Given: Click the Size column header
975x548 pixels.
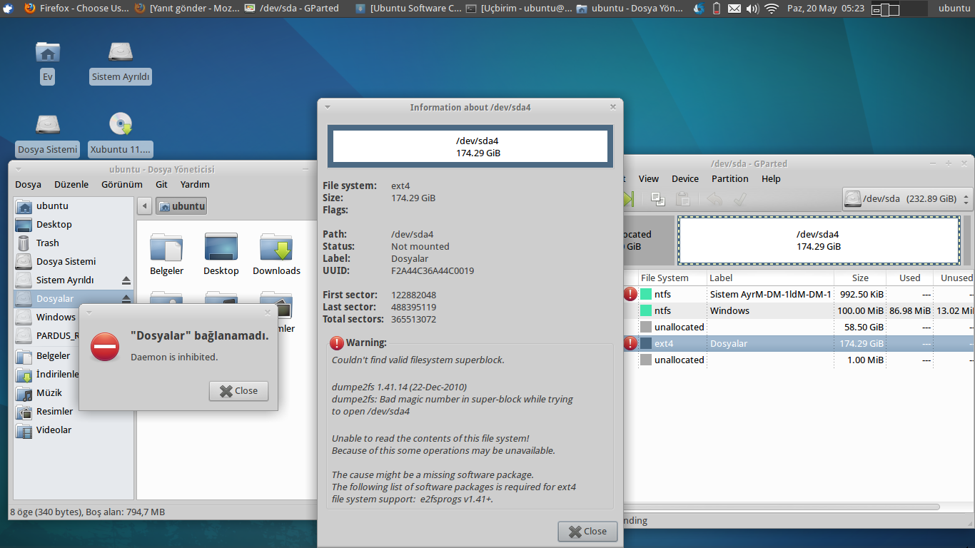Looking at the screenshot, I should click(860, 278).
